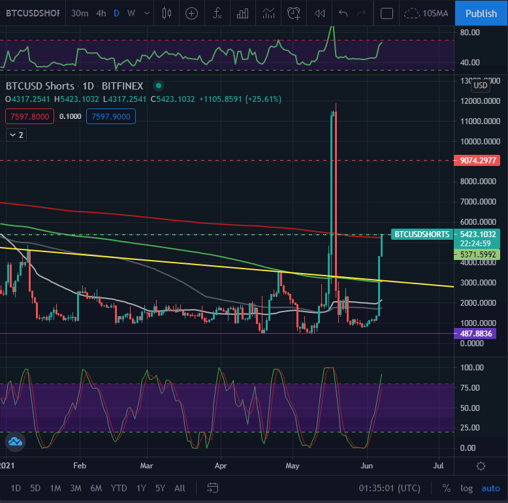Open the financials bar chart icon
This screenshot has height=503, width=508.
(x=242, y=13)
